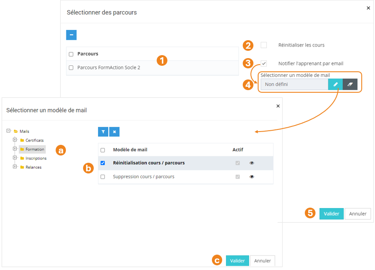Uncheck Notifier l'apprenant par email
375x270 pixels.
(264, 63)
